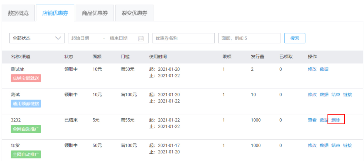Expand the 全部状态 status dropdown
Viewport: 364px width, 161px height.
coord(37,38)
